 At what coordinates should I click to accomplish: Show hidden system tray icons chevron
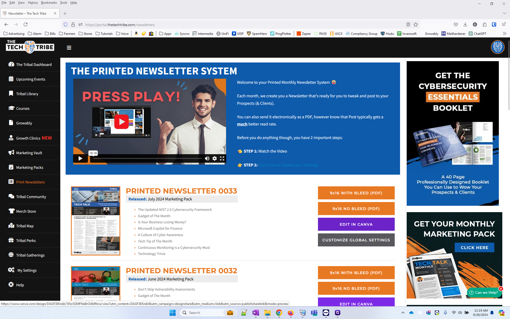click(x=403, y=313)
